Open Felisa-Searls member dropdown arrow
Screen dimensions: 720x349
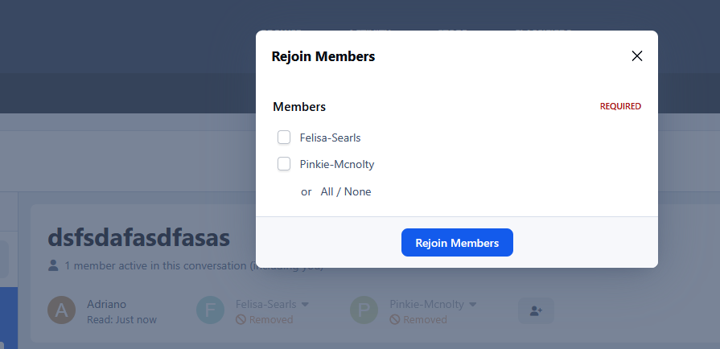305,305
